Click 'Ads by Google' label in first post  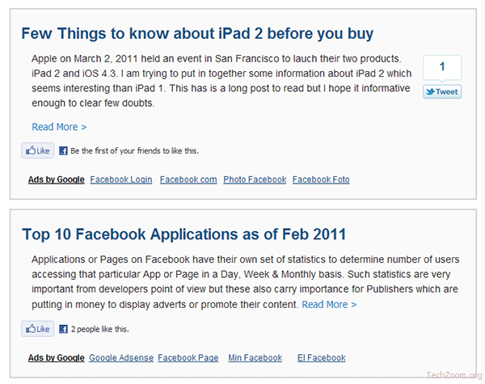click(x=57, y=179)
